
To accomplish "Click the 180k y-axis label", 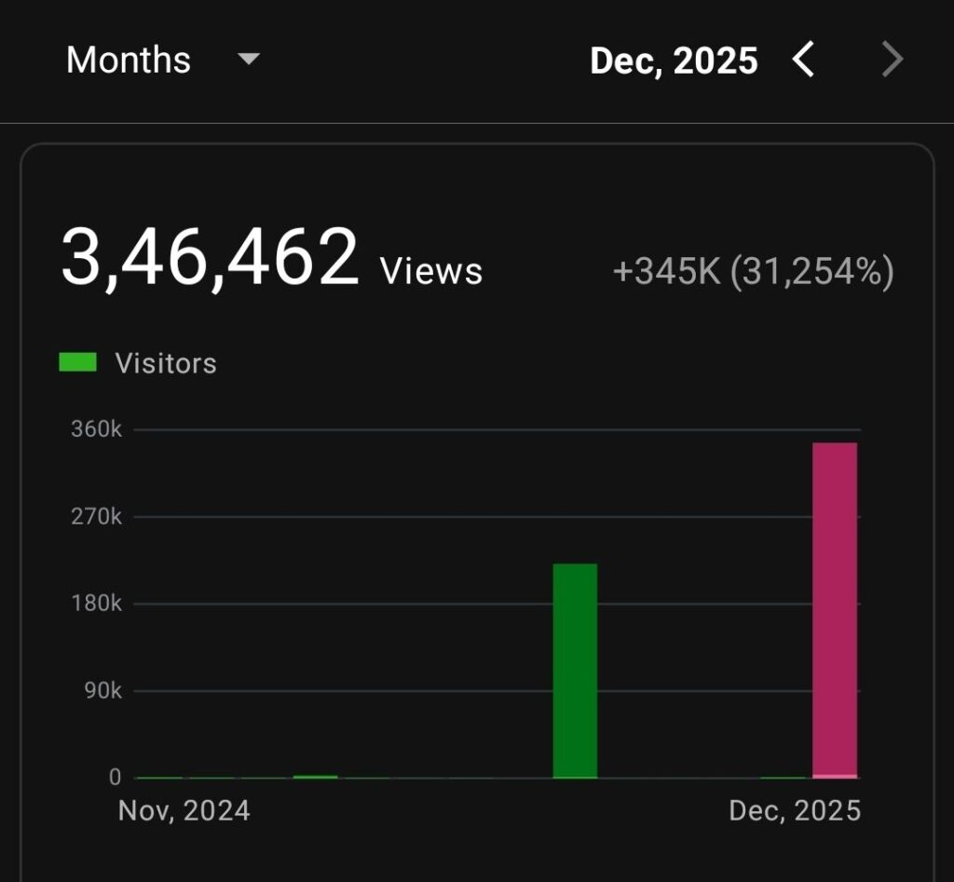I will point(96,604).
